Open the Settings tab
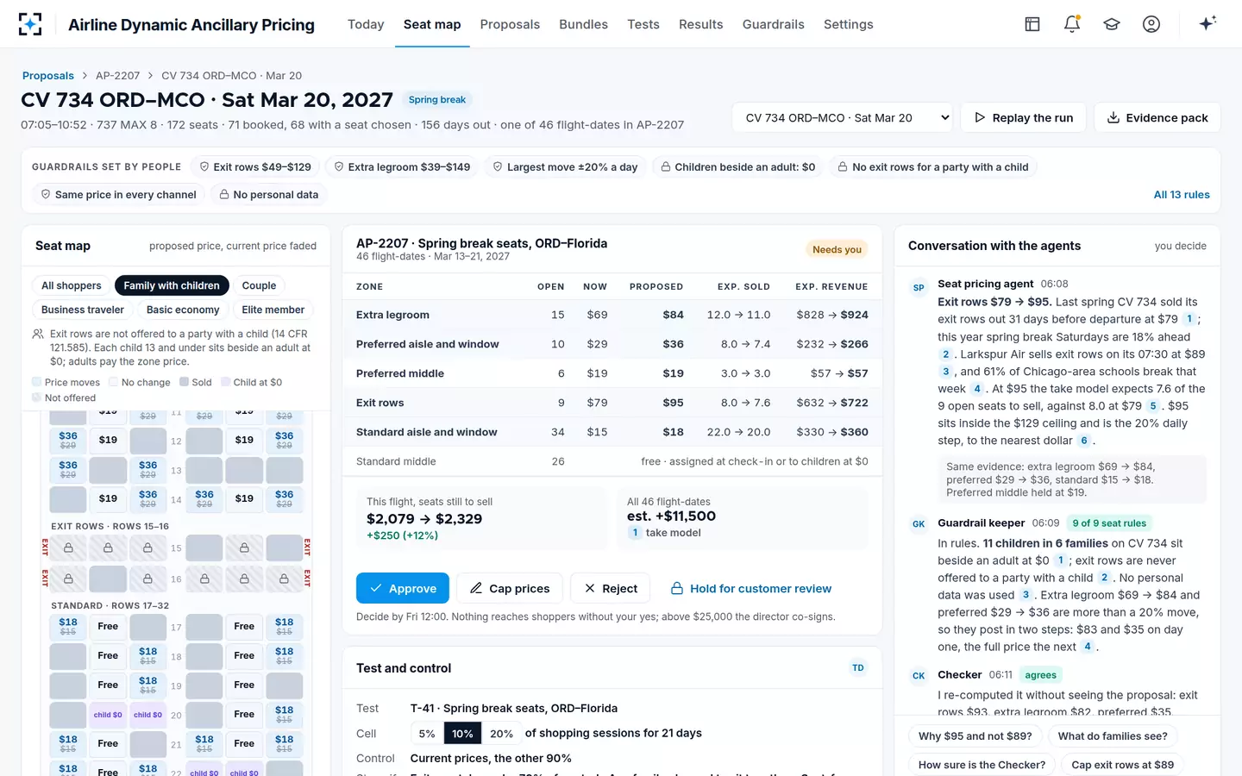The height and width of the screenshot is (776, 1242). click(x=849, y=24)
